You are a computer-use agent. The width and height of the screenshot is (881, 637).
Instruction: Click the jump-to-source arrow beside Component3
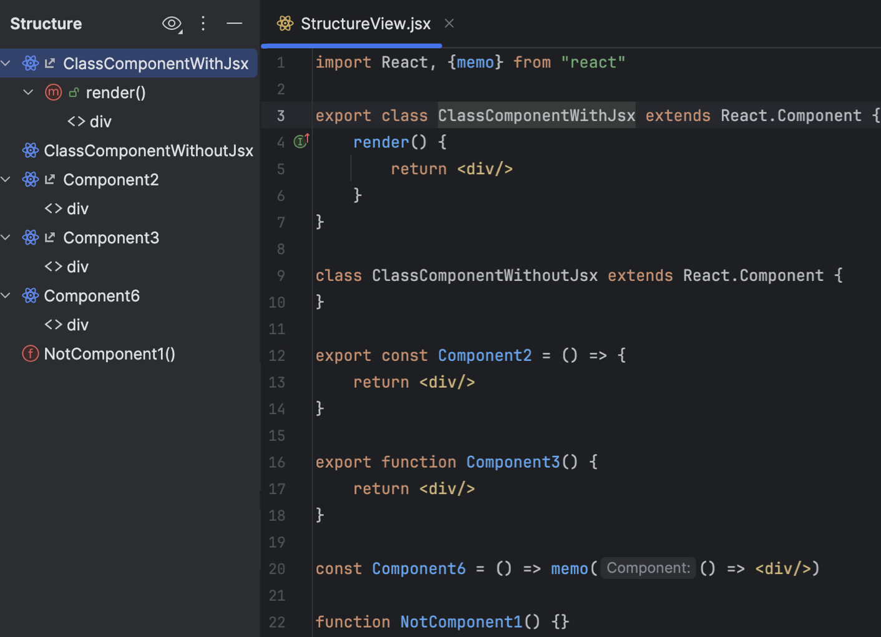point(50,237)
